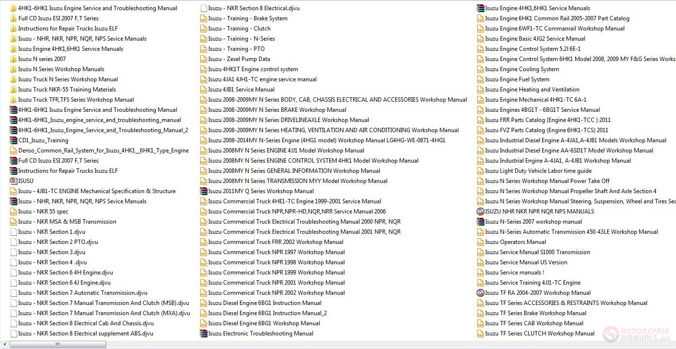Select Isuzu Commercial Truck 4HE1-TC Engine 1999-2001 Service Manual
Screen dimensions: 676x349
(295, 201)
